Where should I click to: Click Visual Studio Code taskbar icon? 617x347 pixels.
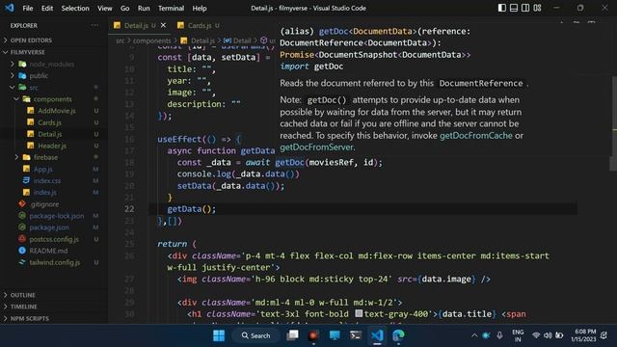click(377, 335)
